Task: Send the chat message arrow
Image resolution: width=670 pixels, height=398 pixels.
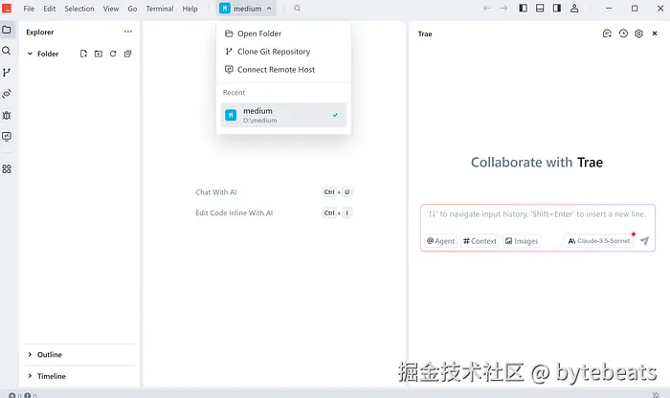Action: (x=645, y=241)
